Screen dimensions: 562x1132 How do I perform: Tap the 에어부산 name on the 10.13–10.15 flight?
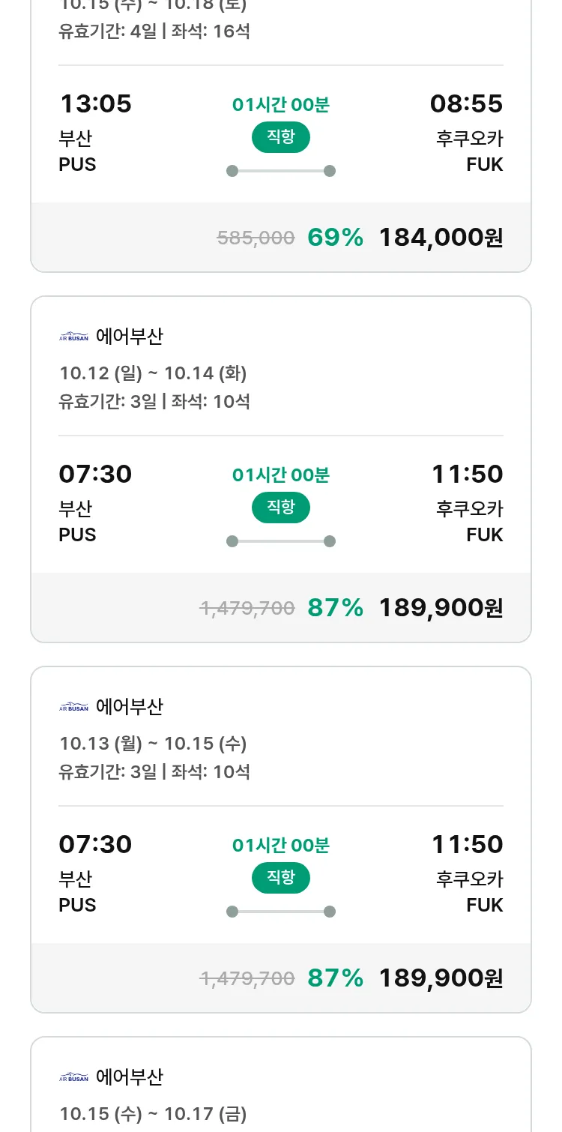tap(129, 708)
